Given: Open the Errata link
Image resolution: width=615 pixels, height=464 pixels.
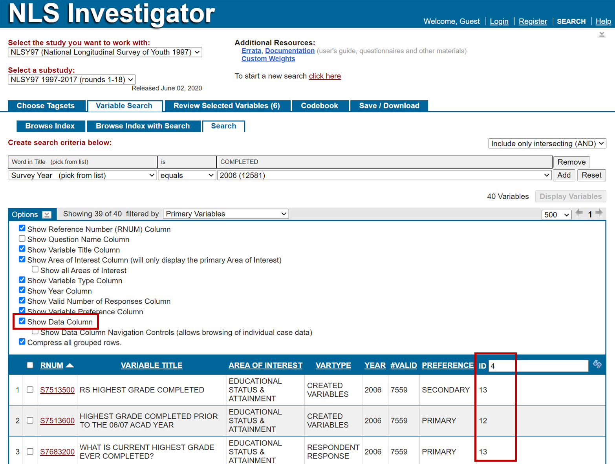Looking at the screenshot, I should [251, 51].
